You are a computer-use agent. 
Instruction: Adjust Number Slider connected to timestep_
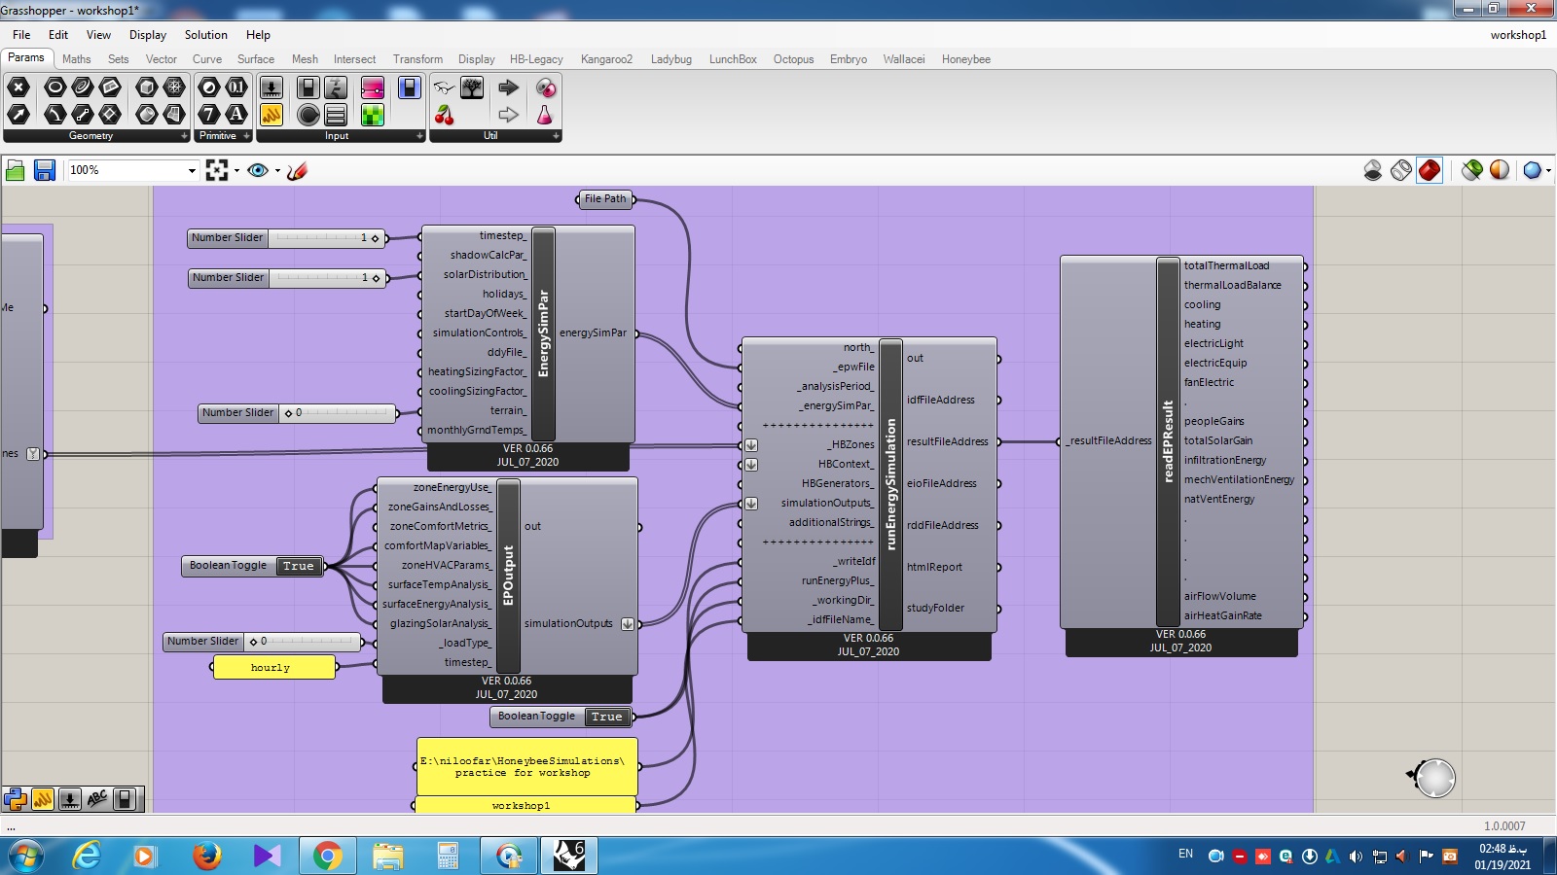pyautogui.click(x=288, y=238)
